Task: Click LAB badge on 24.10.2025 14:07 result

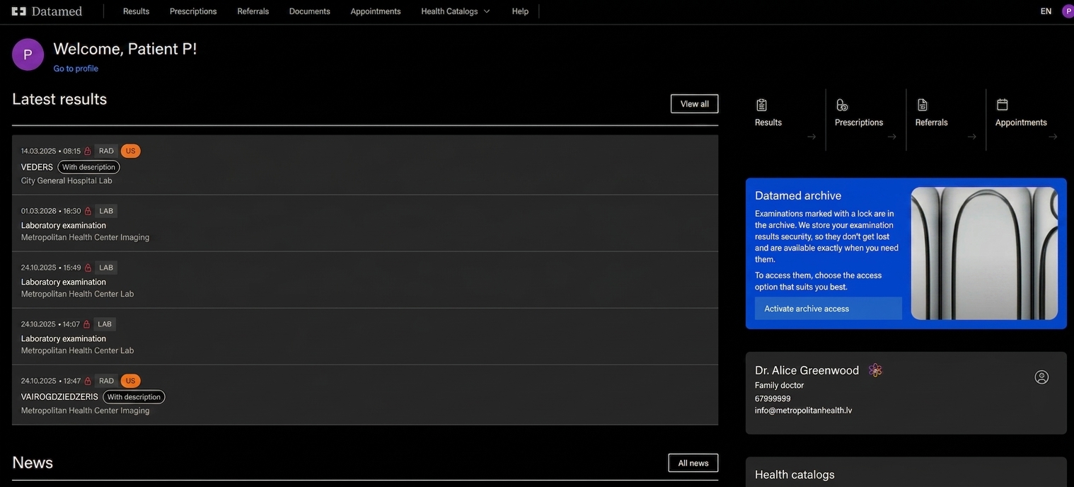Action: click(105, 324)
